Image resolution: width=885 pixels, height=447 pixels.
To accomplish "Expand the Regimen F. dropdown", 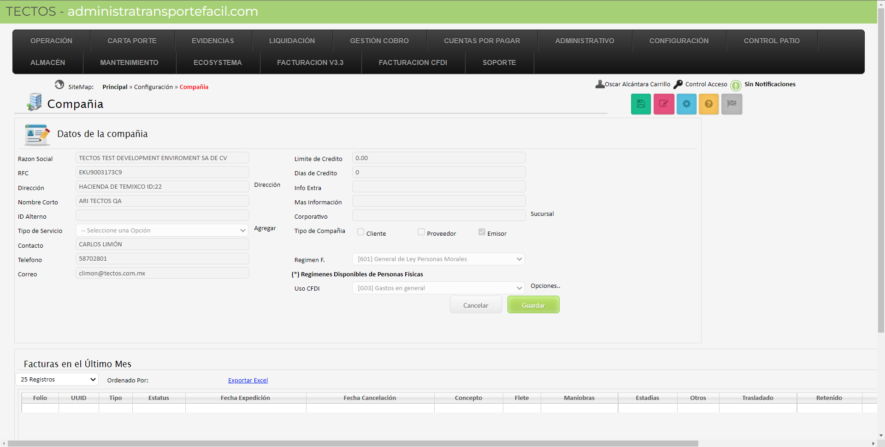I will [x=438, y=259].
